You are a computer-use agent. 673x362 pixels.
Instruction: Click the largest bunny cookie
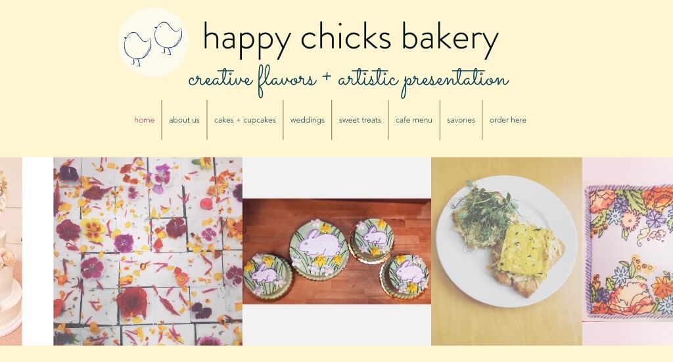pos(319,249)
